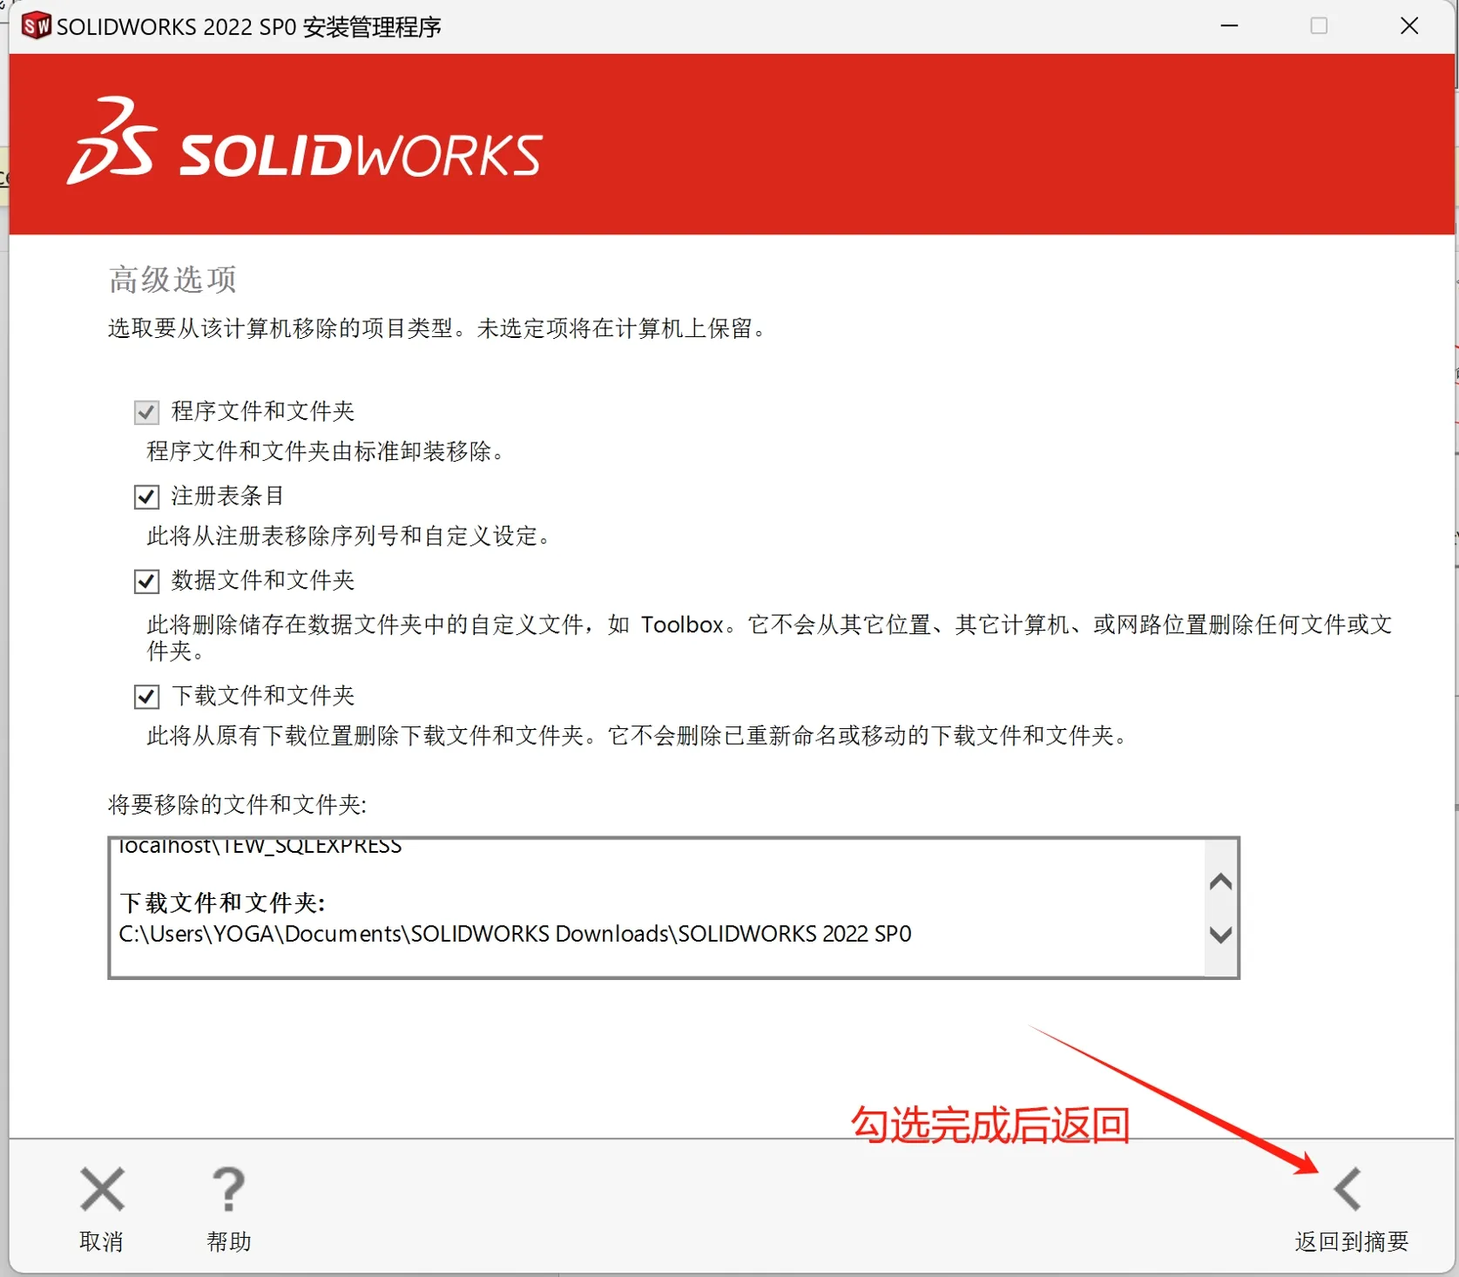Click the 取消 label

(101, 1241)
